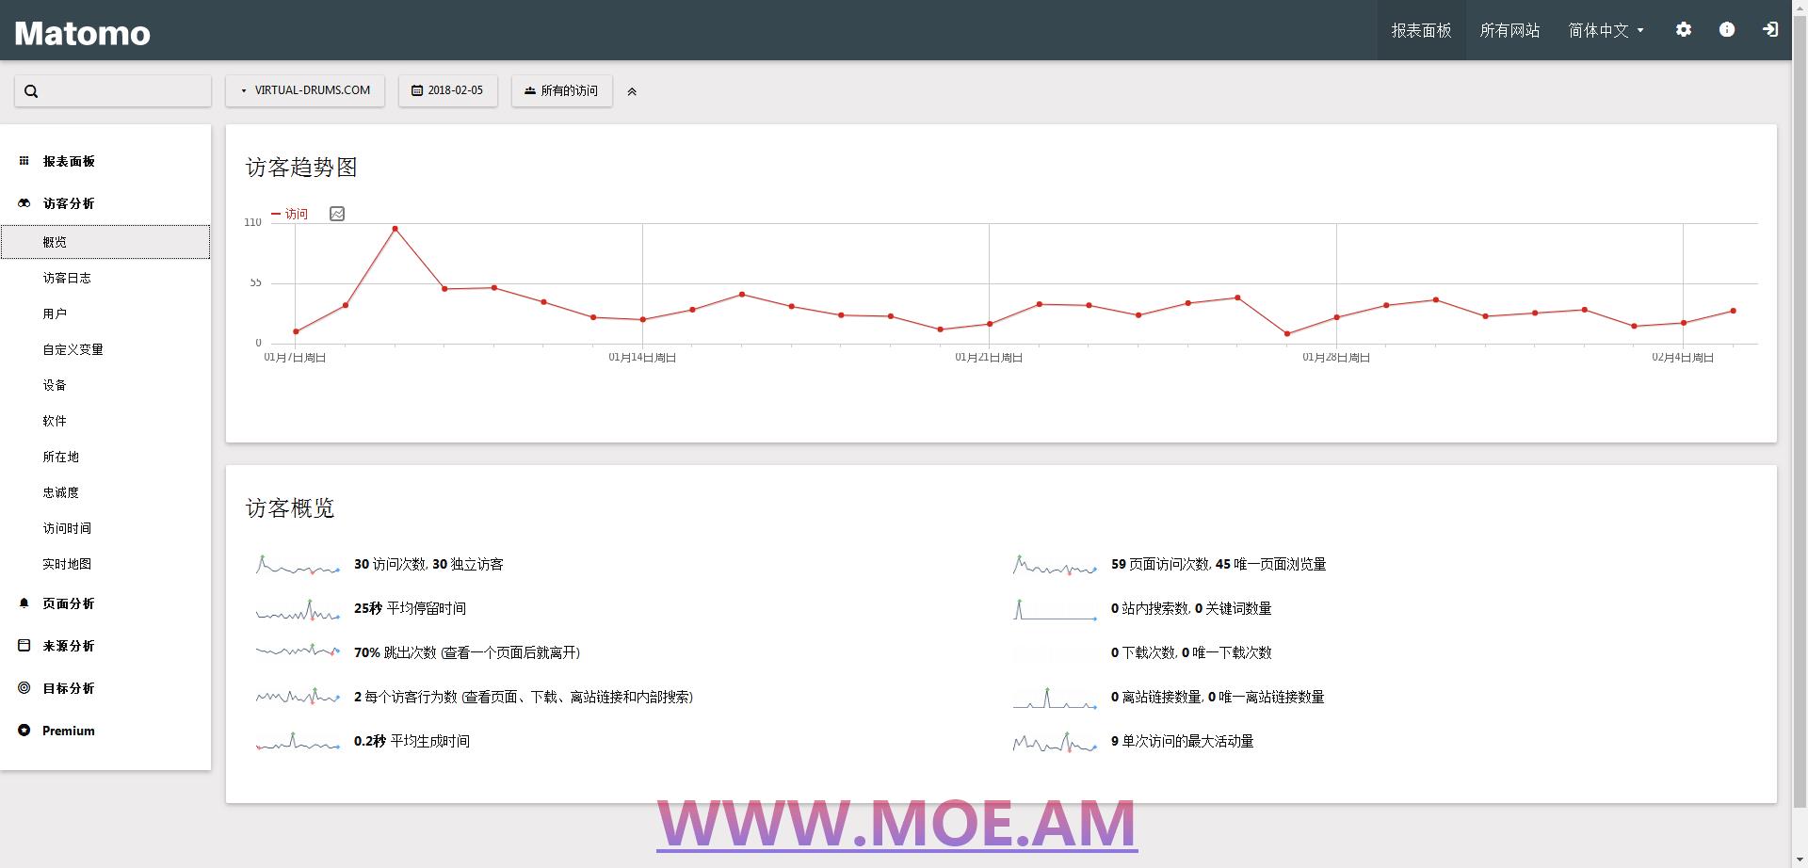Focus the sidebar search input field
This screenshot has width=1808, height=868.
click(x=113, y=91)
